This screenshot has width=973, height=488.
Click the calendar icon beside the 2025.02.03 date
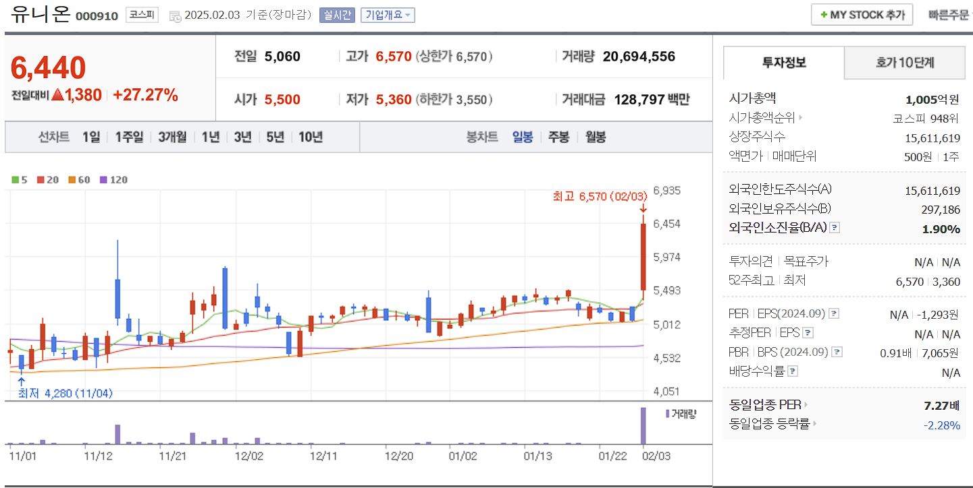[175, 16]
